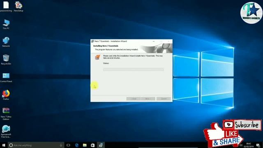Image resolution: width=263 pixels, height=148 pixels.
Task: Open File Explorer from the taskbar
Action: coord(85,145)
